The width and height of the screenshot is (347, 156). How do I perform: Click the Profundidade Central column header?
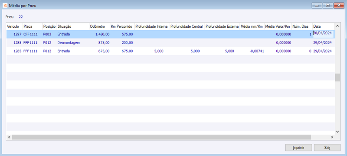coord(187,26)
